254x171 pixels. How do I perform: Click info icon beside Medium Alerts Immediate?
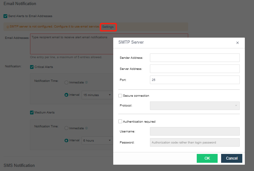(x=86, y=128)
